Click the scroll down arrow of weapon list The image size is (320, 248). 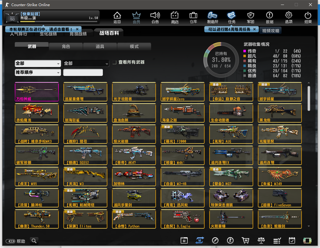pyautogui.click(x=309, y=226)
